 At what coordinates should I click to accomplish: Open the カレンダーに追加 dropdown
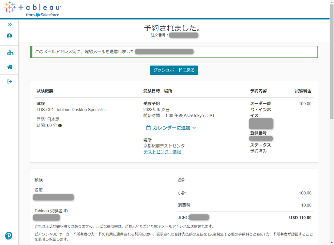click(x=171, y=128)
